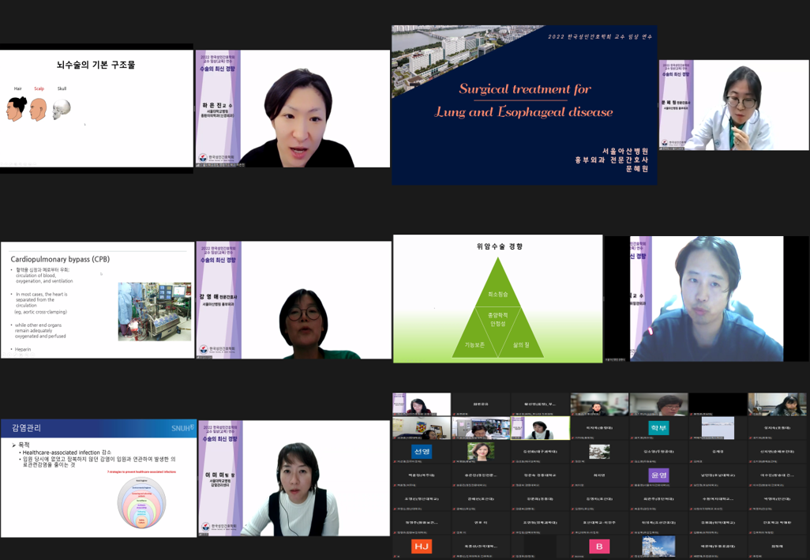Click the "Cardiopulmonary bypass (CPB)" slide title

click(x=60, y=259)
